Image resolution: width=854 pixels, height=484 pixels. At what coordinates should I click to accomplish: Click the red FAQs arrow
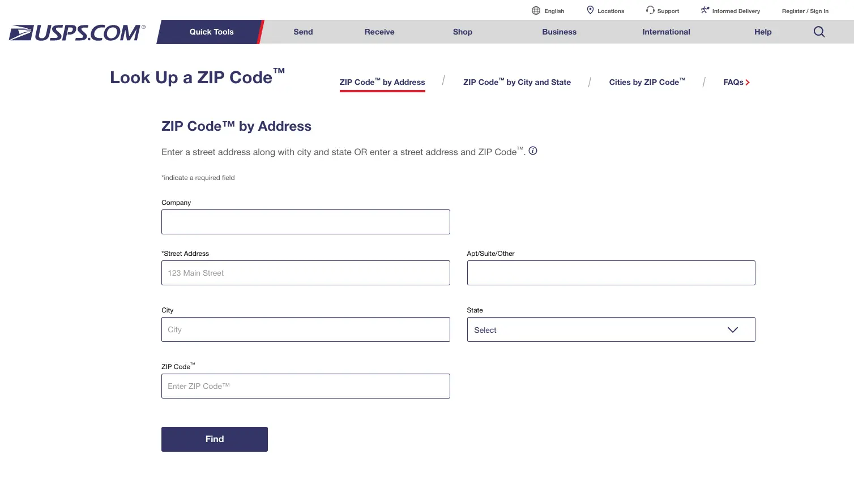[748, 83]
